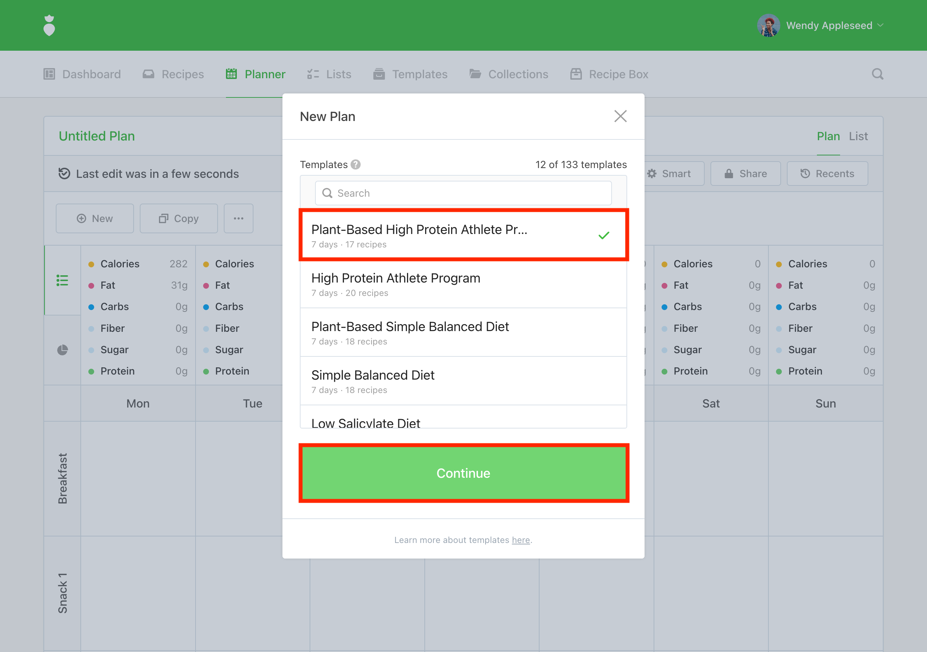This screenshot has height=652, width=927.
Task: Click the more options ellipsis button
Action: click(x=238, y=218)
